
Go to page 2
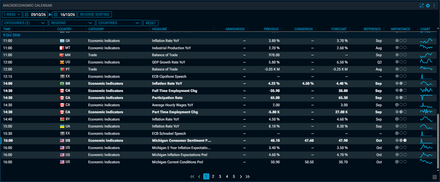tap(213, 177)
